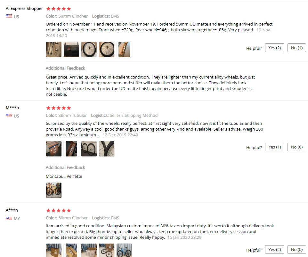
Task: Vote Yes (1) on M***o's review
Action: click(275, 147)
